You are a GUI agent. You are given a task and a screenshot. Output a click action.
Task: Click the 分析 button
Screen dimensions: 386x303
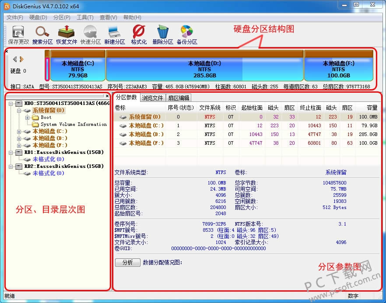[128, 262]
